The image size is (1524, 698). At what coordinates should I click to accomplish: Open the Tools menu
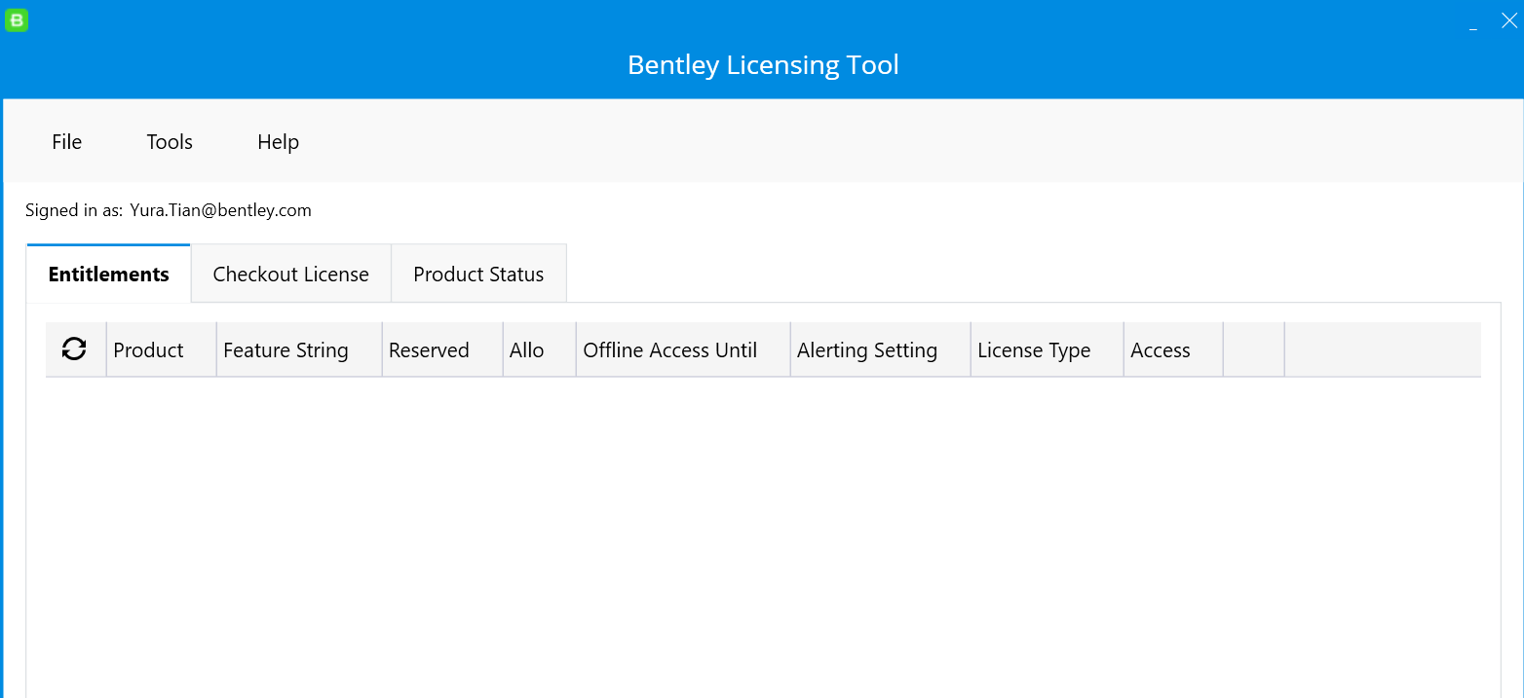click(170, 142)
